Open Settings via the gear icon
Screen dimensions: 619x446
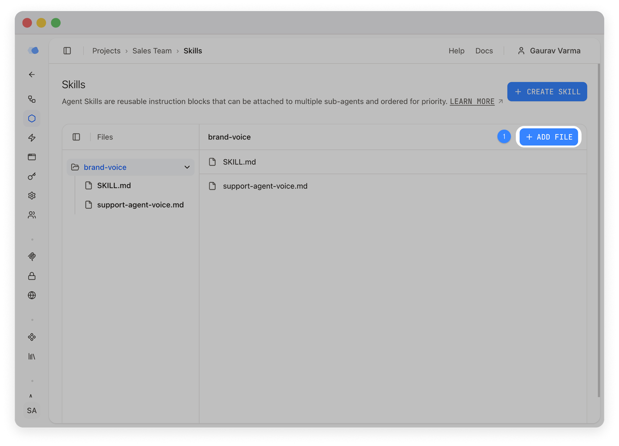pos(32,196)
